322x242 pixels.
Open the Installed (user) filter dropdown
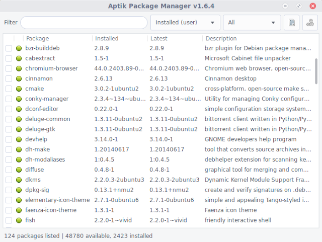pyautogui.click(x=185, y=23)
